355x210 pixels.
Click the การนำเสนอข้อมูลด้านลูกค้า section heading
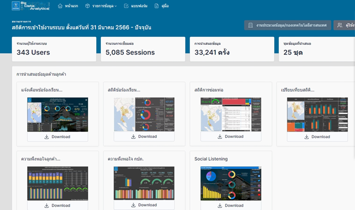click(x=41, y=74)
